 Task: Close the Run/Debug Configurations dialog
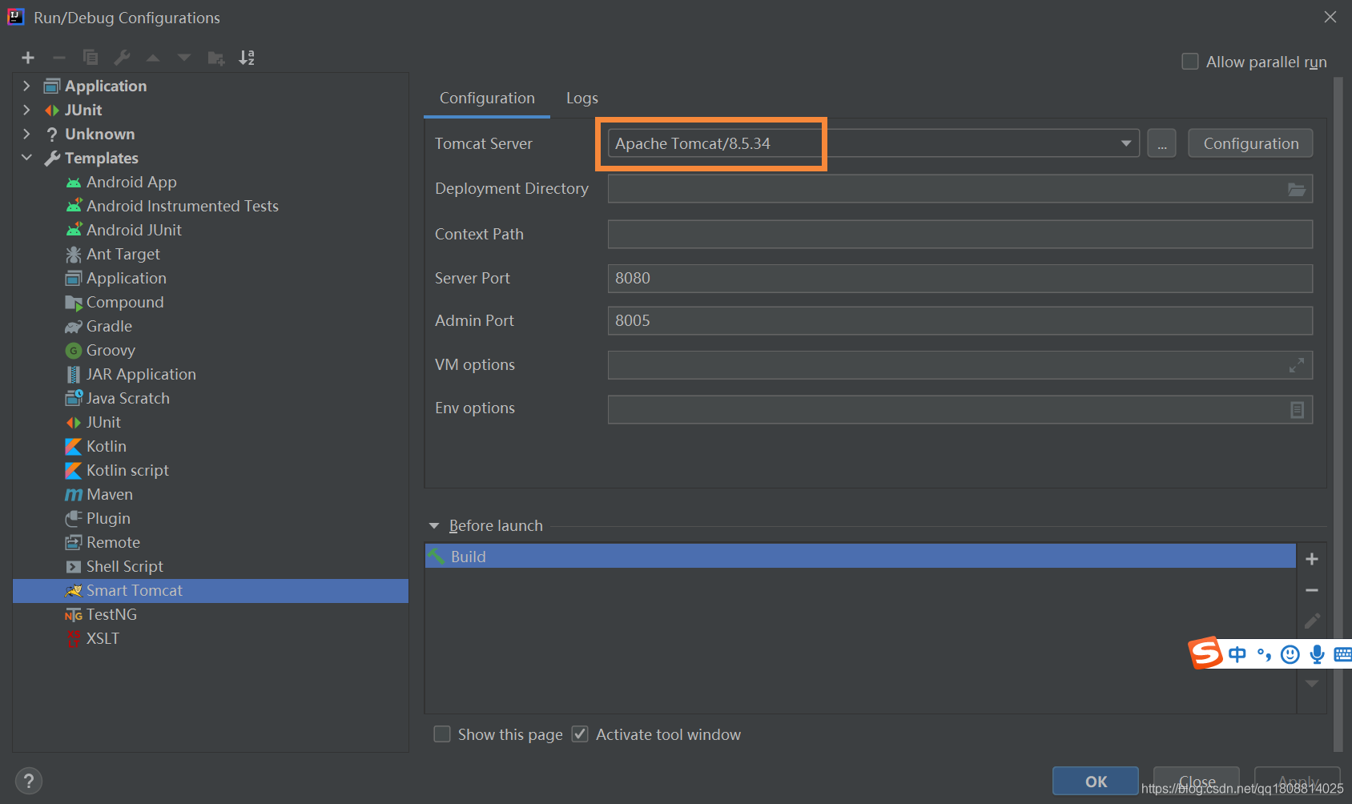(x=1330, y=17)
